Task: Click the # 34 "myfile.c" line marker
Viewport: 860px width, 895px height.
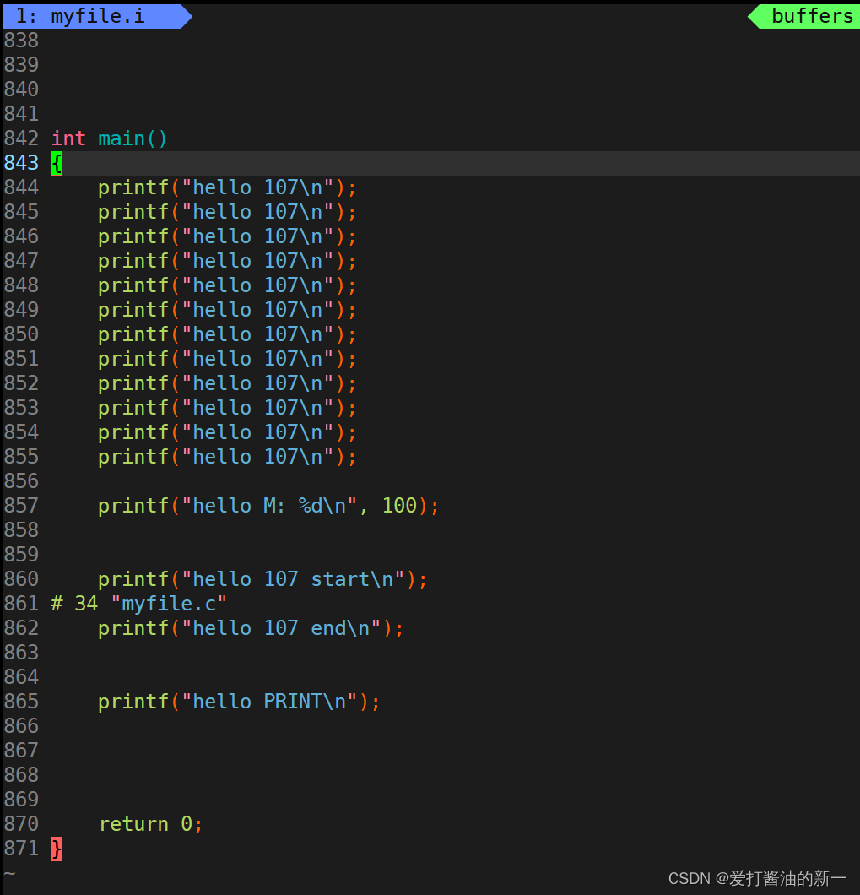Action: [x=138, y=604]
